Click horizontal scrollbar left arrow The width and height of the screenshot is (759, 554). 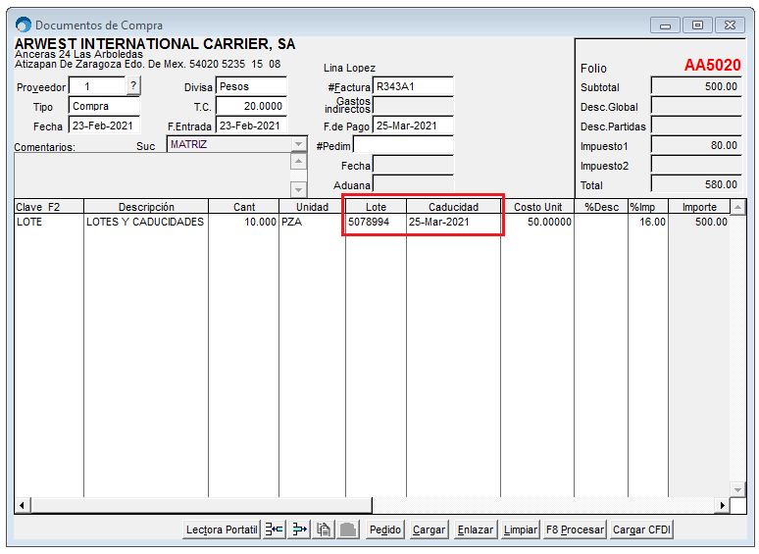22,505
